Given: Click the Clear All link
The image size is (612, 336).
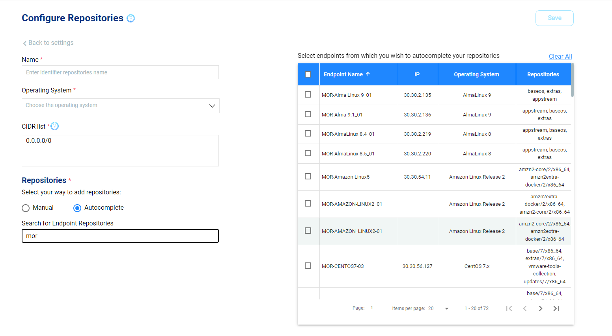Looking at the screenshot, I should [560, 56].
